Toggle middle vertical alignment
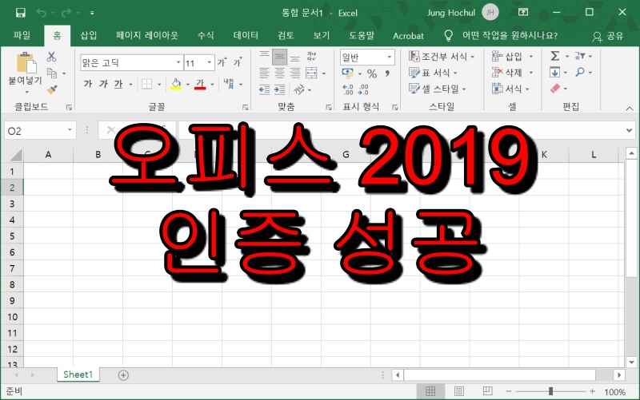Image resolution: width=640 pixels, height=400 pixels. (279, 57)
